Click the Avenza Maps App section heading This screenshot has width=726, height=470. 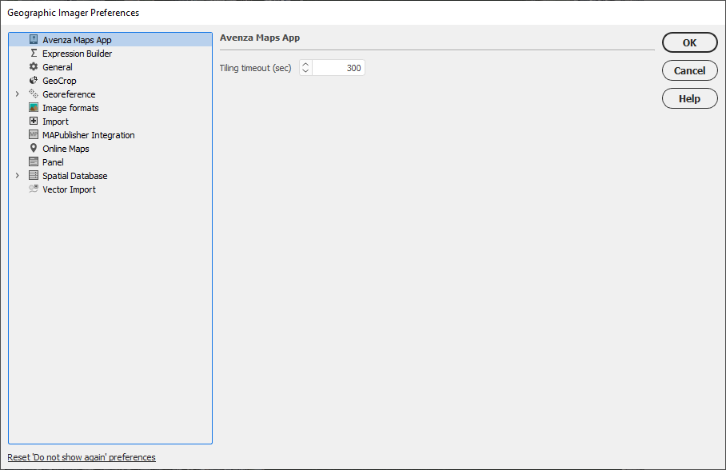[260, 38]
